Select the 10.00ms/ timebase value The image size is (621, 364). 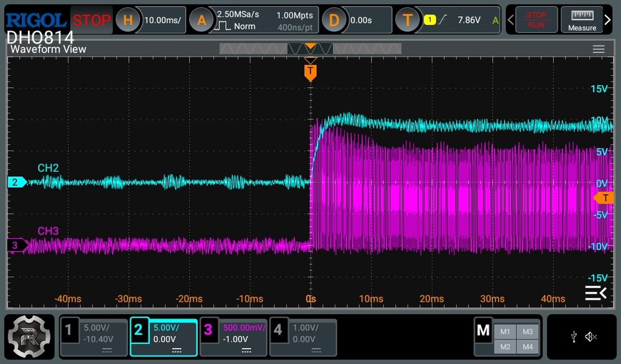(162, 20)
